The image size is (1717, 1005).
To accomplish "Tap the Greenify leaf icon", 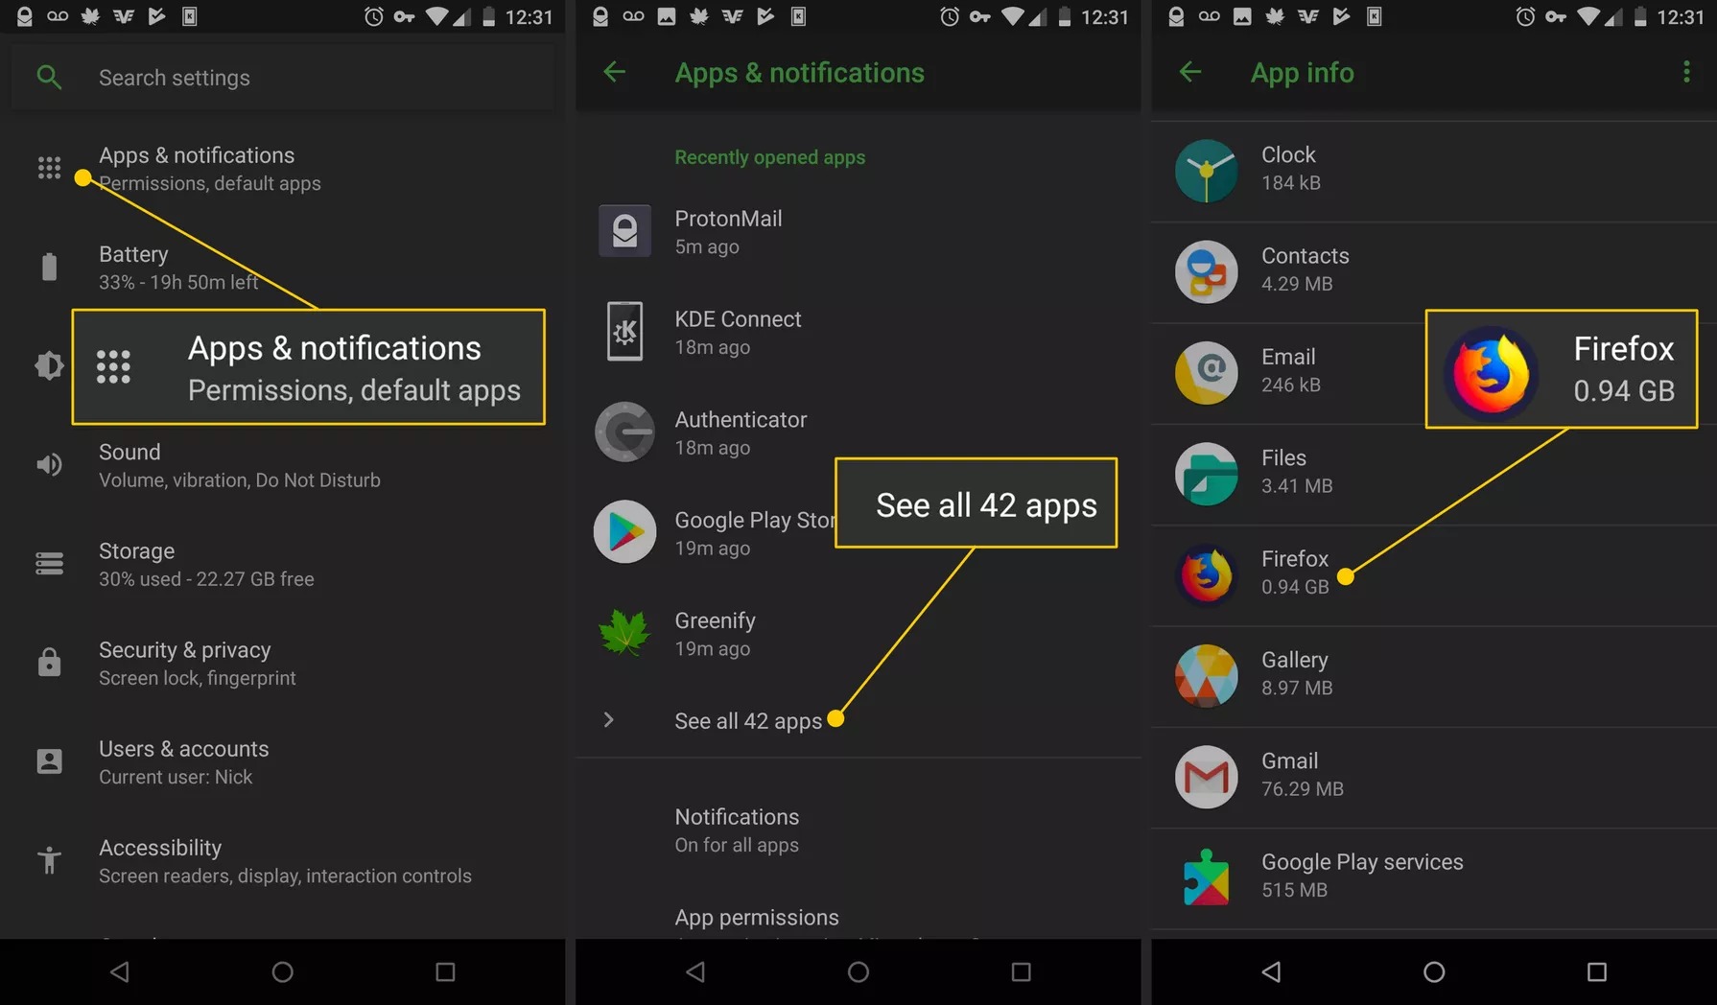I will [x=624, y=633].
